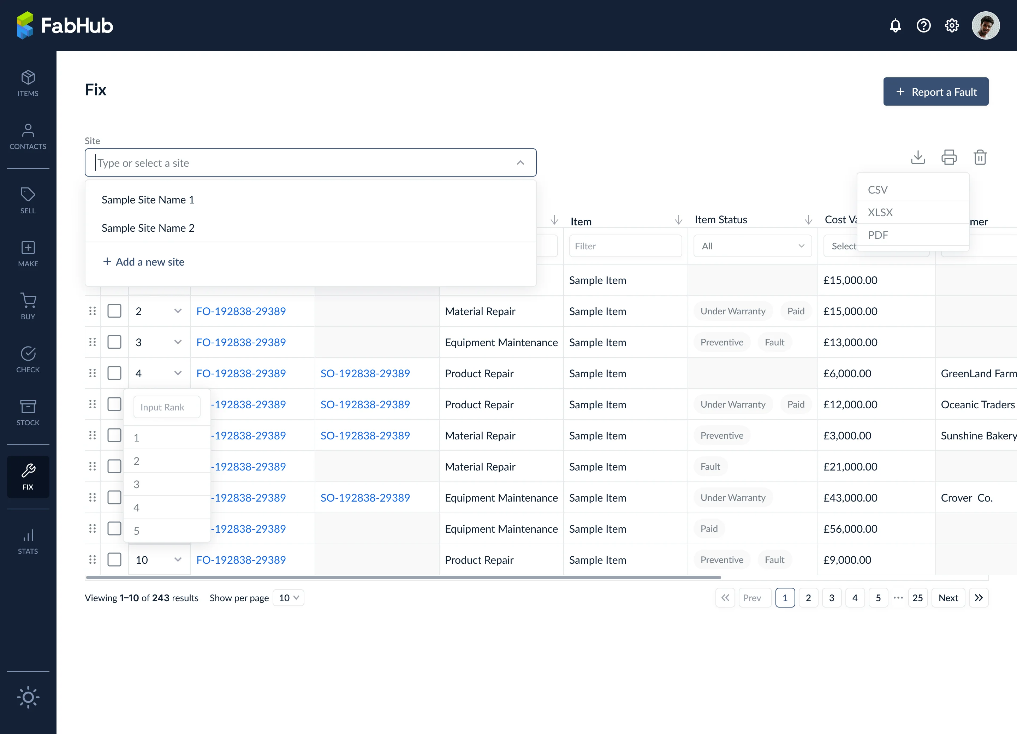The width and height of the screenshot is (1017, 734).
Task: Sort by the Item column arrow
Action: tap(678, 220)
